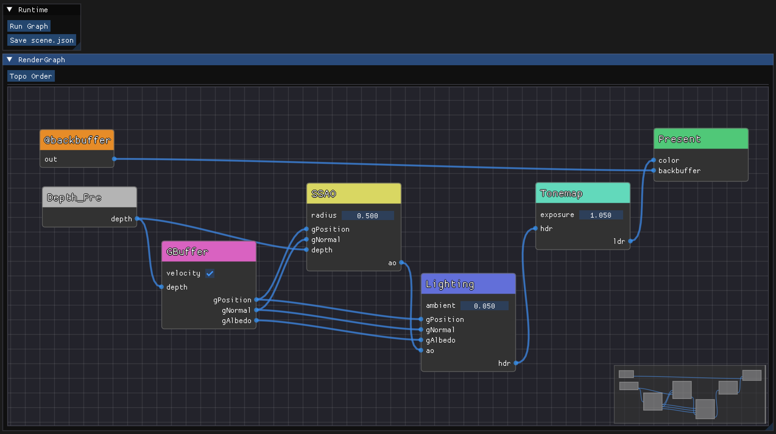Click the Lighting ao input pin
Image resolution: width=776 pixels, height=434 pixels.
point(421,350)
